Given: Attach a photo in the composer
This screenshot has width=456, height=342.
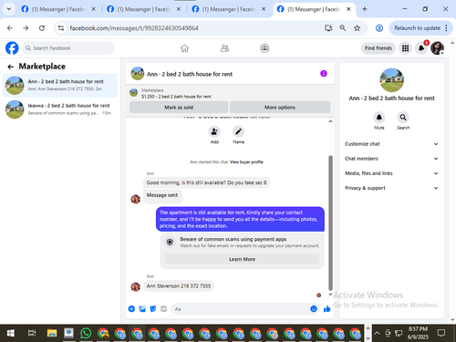Looking at the screenshot, I should (x=142, y=309).
